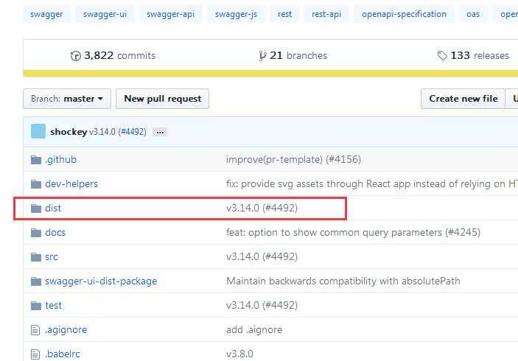Open the src folder
Screen dimensions: 518x361
coord(52,256)
